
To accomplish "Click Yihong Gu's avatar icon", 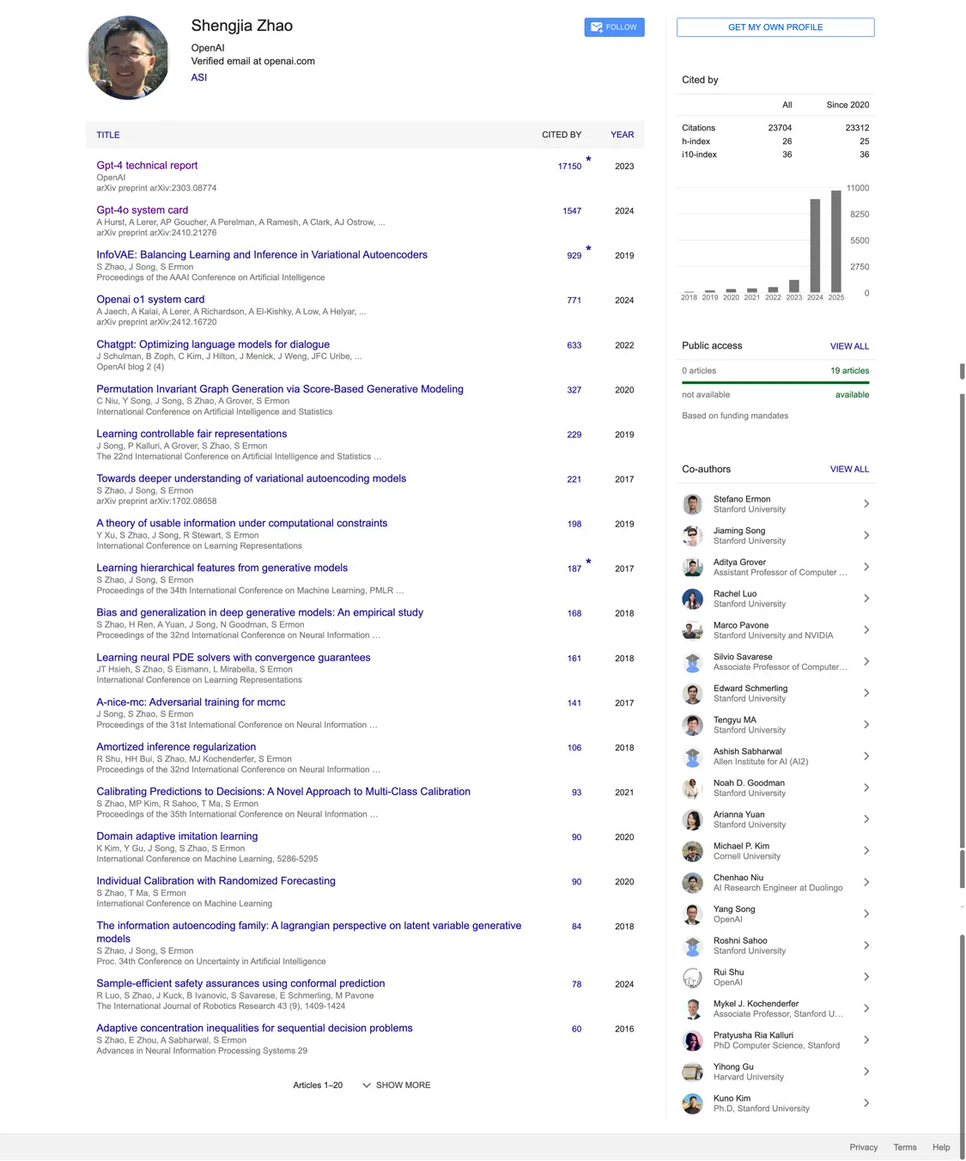I will point(692,1072).
